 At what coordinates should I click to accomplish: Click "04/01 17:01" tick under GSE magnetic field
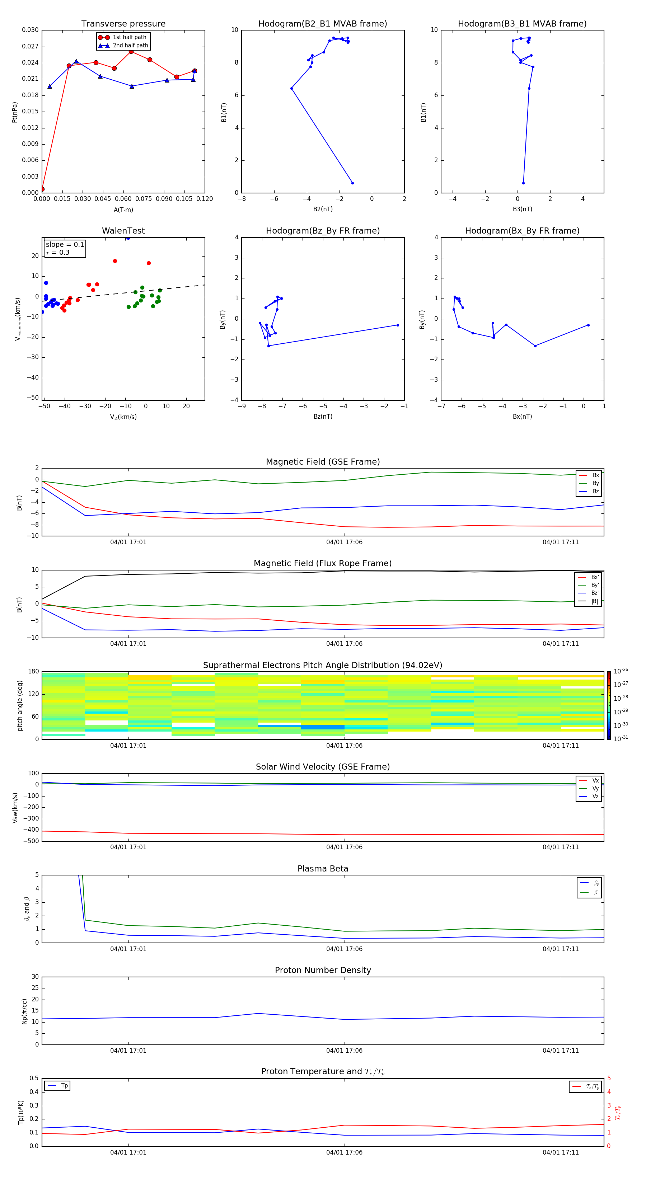(x=128, y=542)
